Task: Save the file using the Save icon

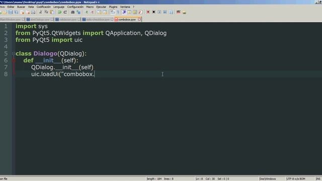Action: coord(11,12)
